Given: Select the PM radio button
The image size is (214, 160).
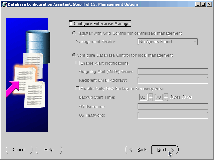Looking at the screenshot, I should pyautogui.click(x=184, y=97).
